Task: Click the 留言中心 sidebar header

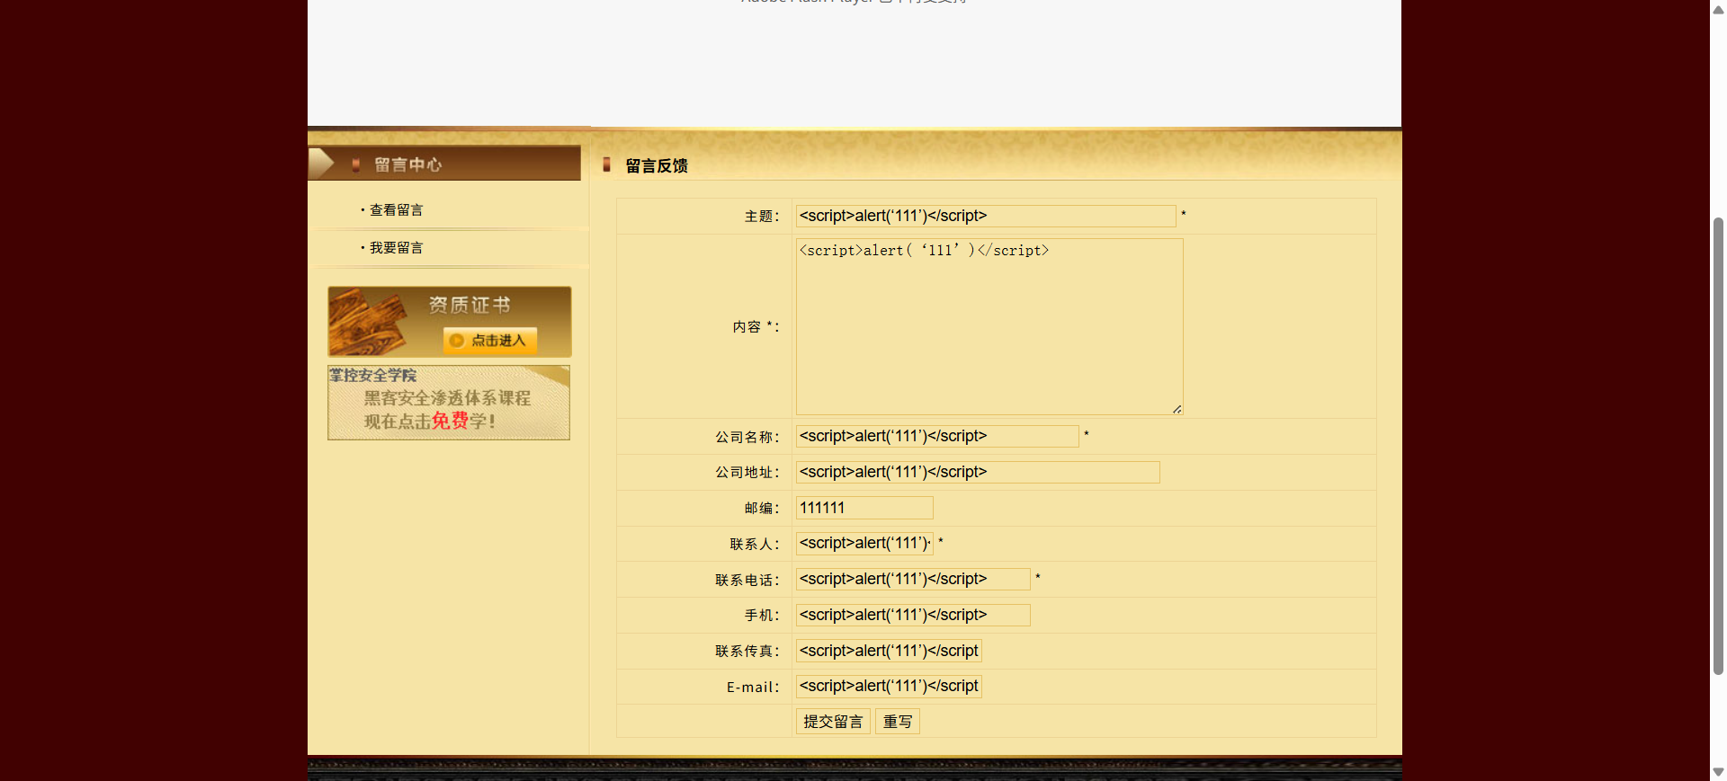Action: [x=444, y=164]
